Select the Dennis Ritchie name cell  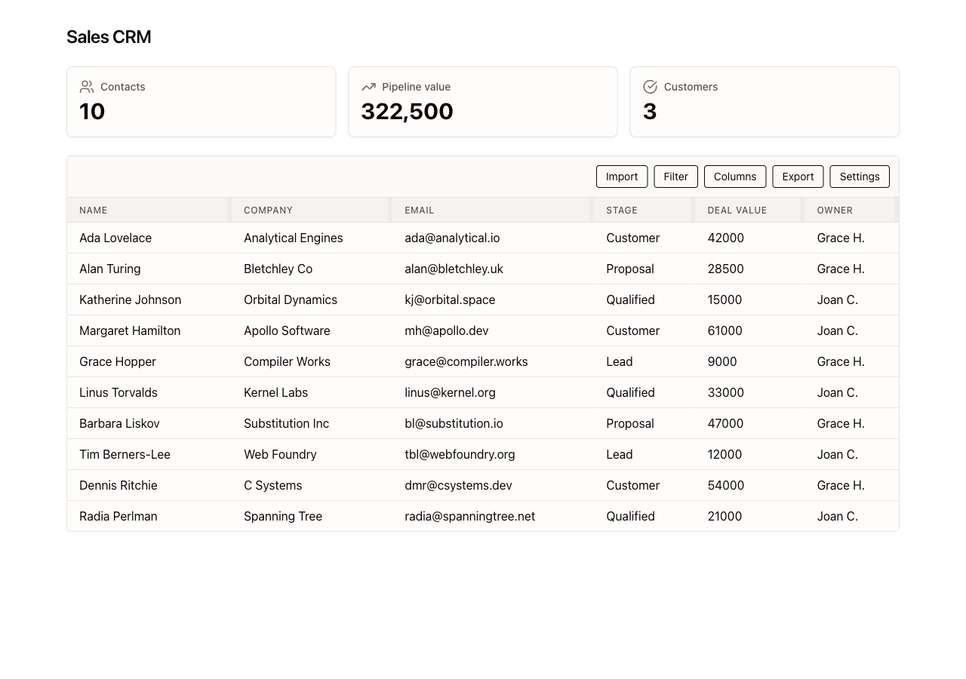click(x=149, y=485)
